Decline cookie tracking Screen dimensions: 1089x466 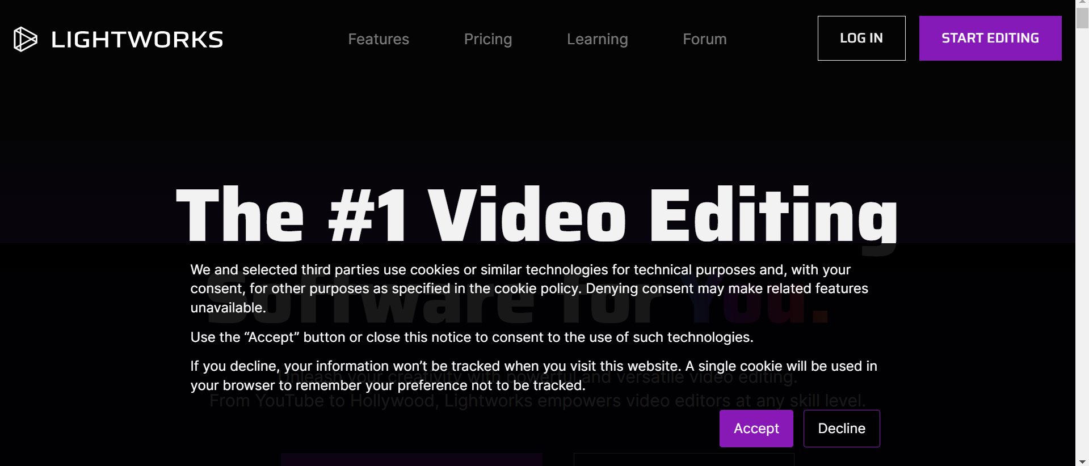(842, 429)
